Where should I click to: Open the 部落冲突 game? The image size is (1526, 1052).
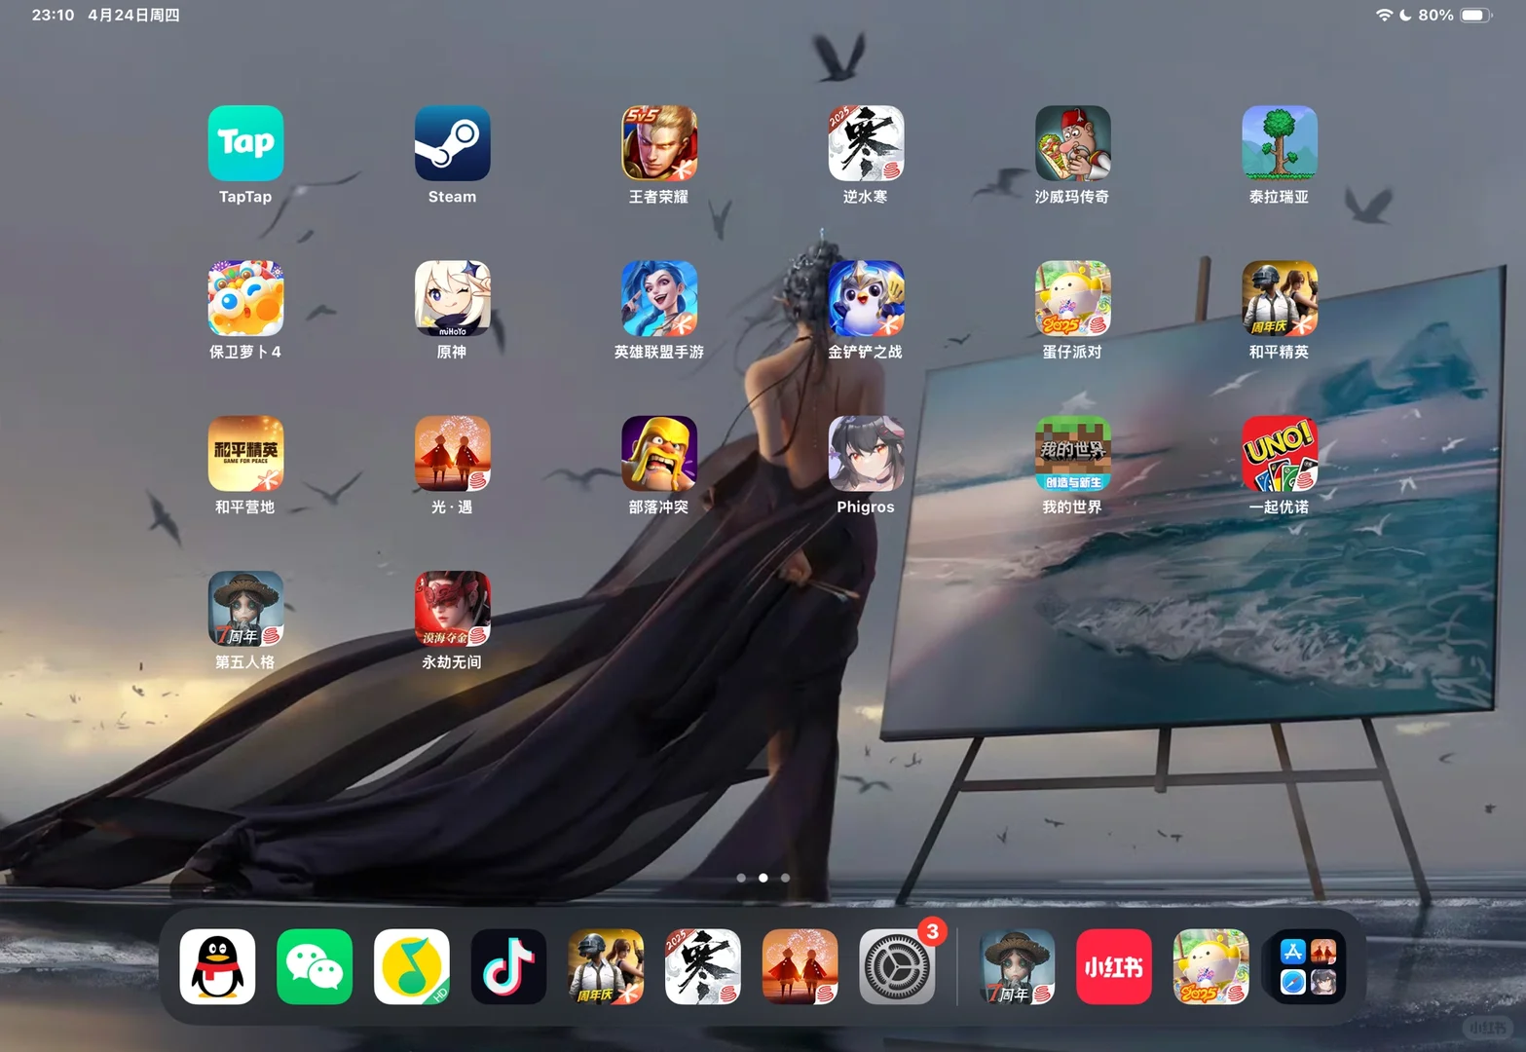tap(659, 454)
